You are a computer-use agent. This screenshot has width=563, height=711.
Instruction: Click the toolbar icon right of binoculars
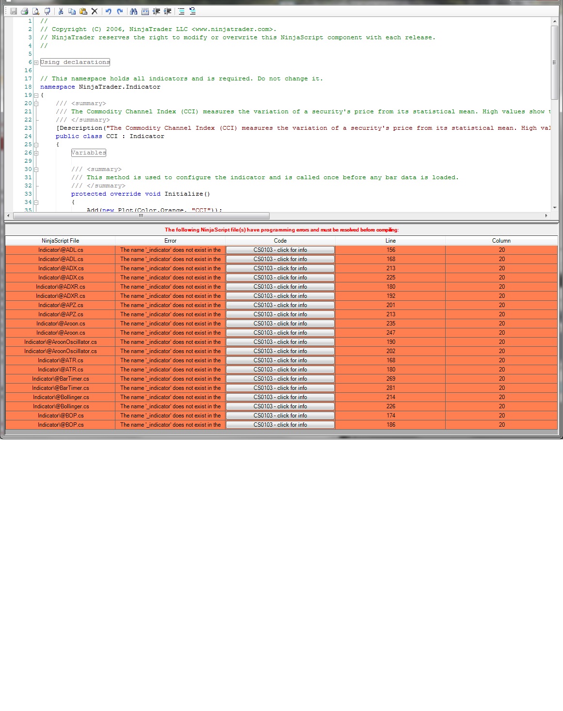(145, 11)
